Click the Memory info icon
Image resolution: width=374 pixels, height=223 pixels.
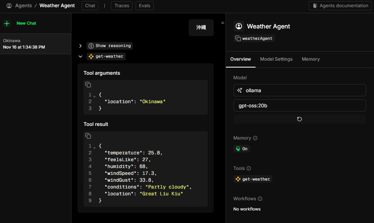click(x=255, y=138)
